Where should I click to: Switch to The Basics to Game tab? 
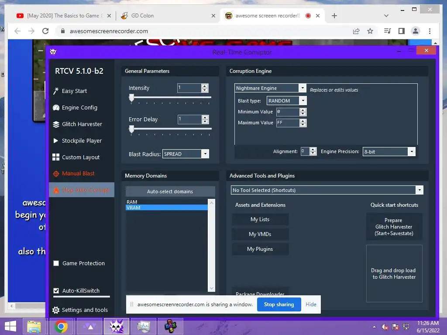click(64, 16)
